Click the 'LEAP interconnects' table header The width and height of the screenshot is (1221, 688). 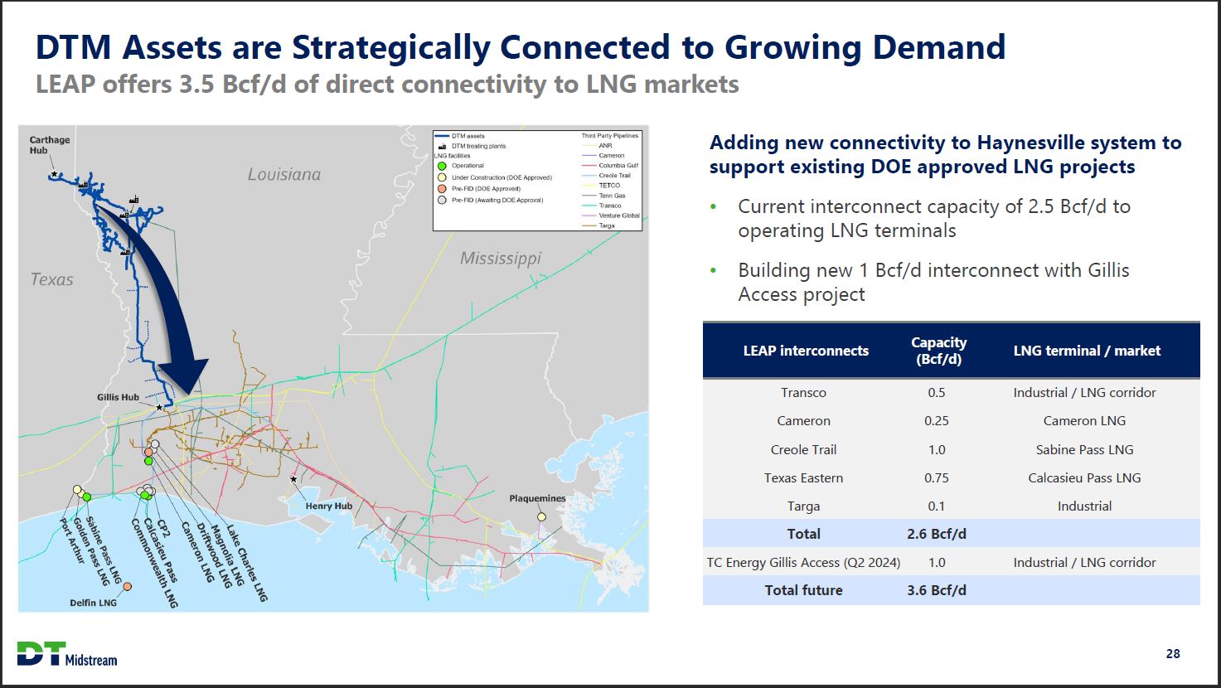[x=806, y=351]
